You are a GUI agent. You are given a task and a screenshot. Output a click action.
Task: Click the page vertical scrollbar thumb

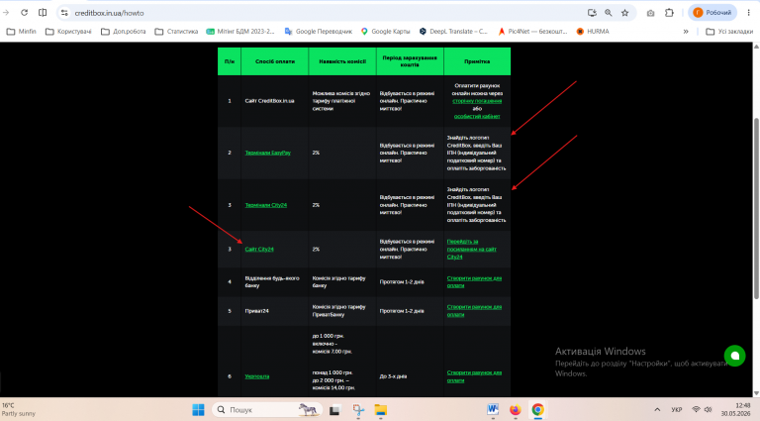756,209
